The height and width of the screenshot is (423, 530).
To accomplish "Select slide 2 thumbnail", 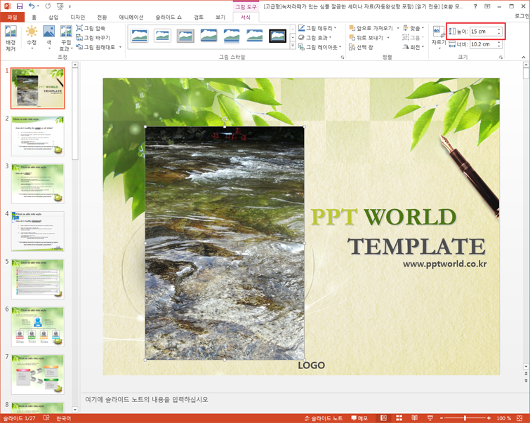I will coord(37,136).
